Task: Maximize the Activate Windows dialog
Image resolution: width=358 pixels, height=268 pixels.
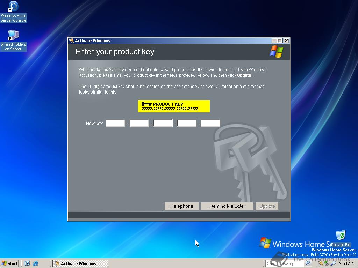Action: point(280,41)
